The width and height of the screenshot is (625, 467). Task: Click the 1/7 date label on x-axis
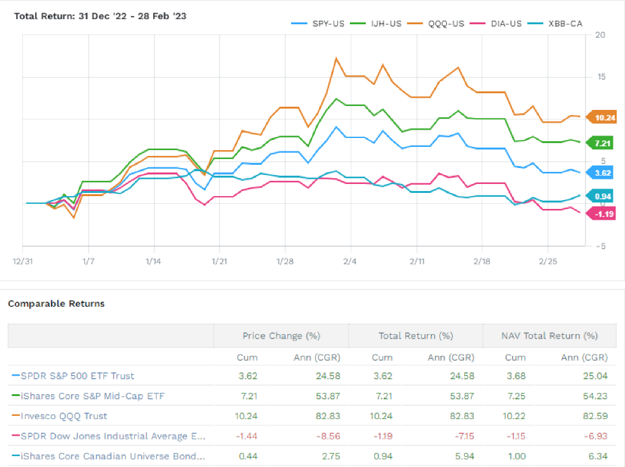[89, 261]
